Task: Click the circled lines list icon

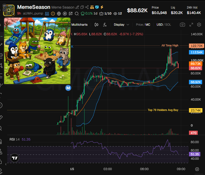Action: 65,14
